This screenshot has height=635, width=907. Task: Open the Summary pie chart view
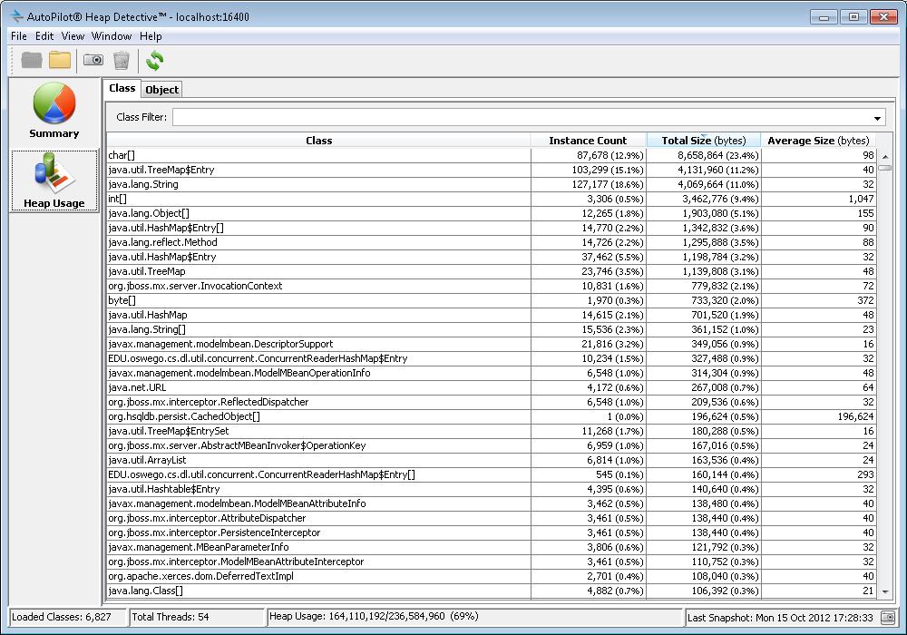[54, 111]
